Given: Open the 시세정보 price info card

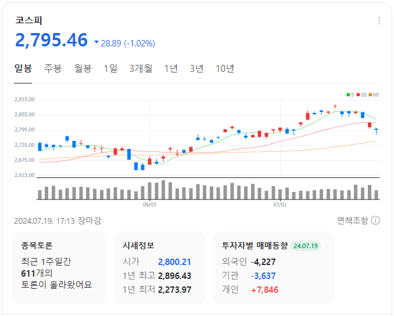Looking at the screenshot, I should pos(159,268).
